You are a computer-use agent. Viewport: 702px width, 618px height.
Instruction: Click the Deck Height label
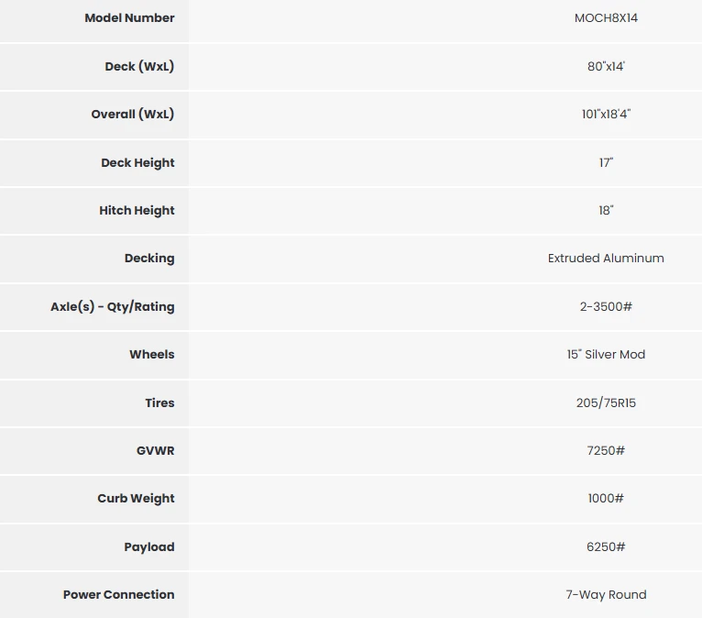click(137, 162)
